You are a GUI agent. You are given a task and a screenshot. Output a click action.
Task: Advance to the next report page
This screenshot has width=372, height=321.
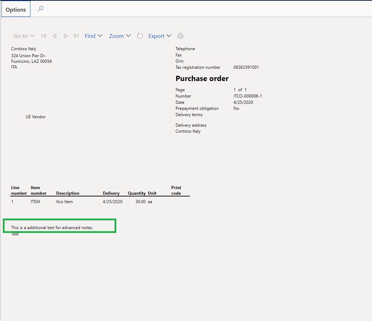(x=66, y=36)
